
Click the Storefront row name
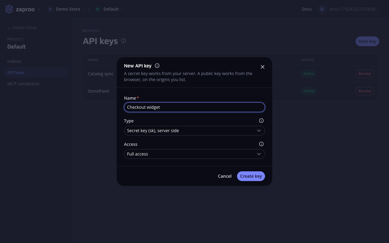click(x=98, y=91)
